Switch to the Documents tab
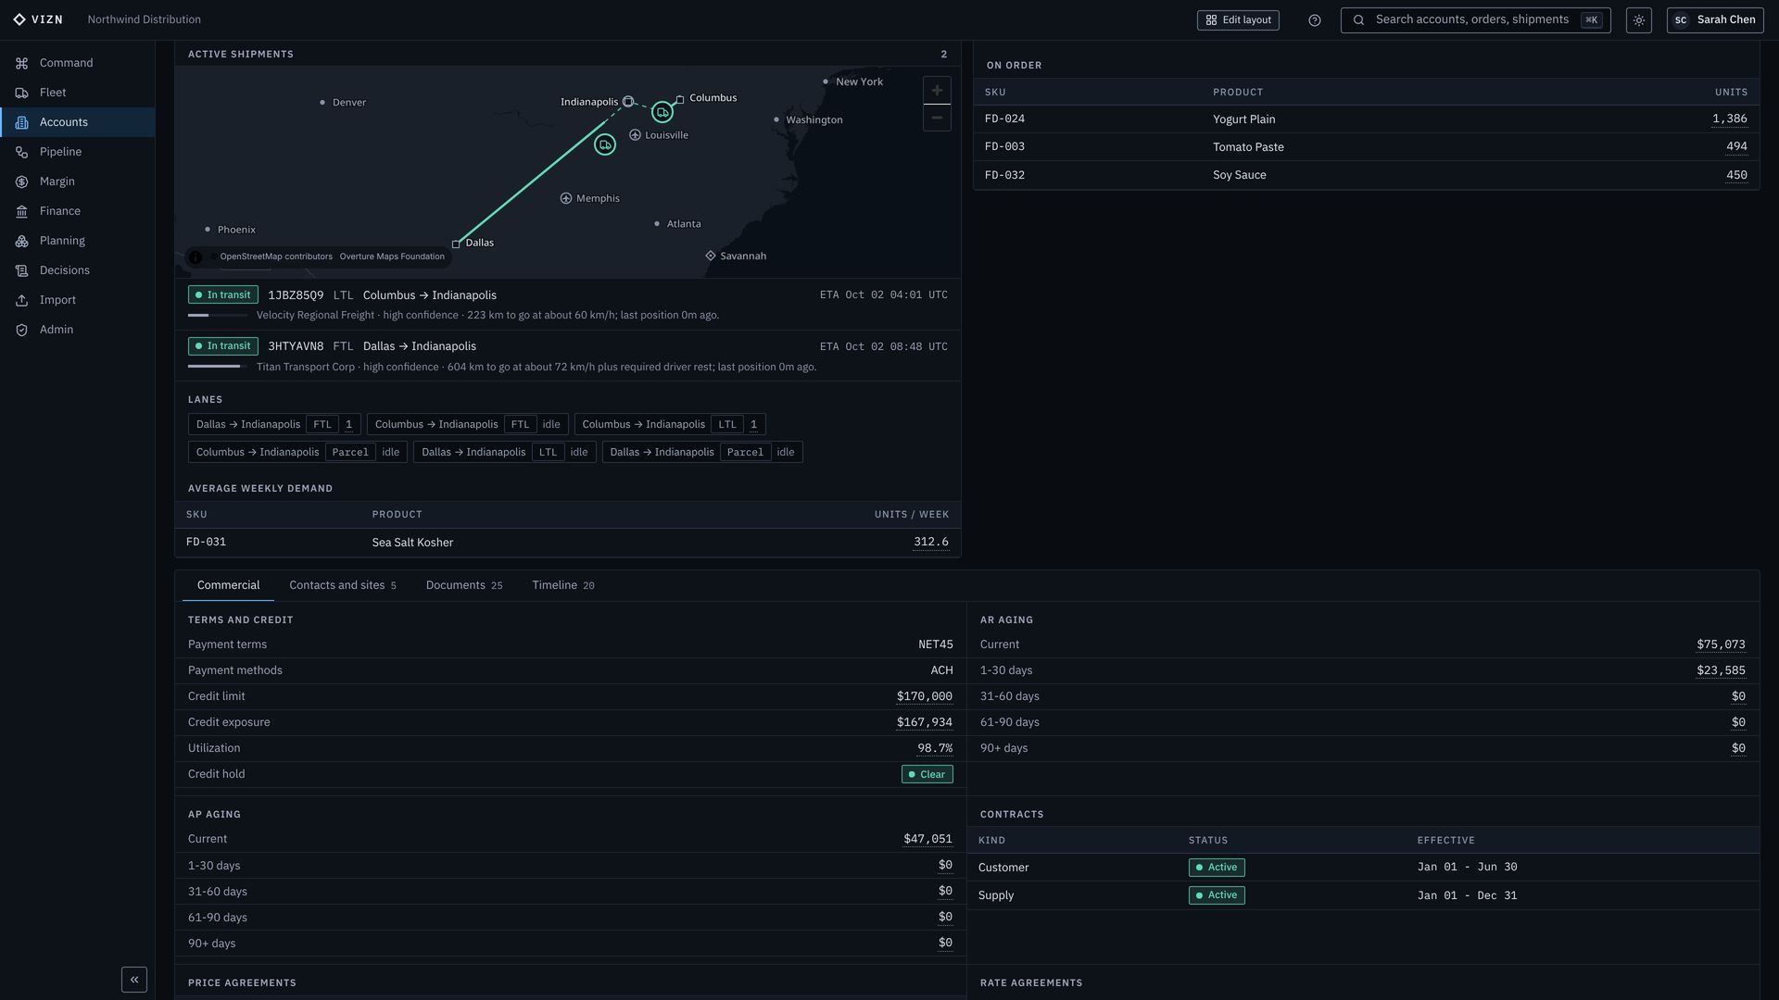The width and height of the screenshot is (1779, 1000). pyautogui.click(x=464, y=585)
